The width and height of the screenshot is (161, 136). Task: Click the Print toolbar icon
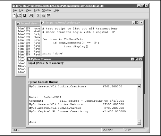(31, 16)
